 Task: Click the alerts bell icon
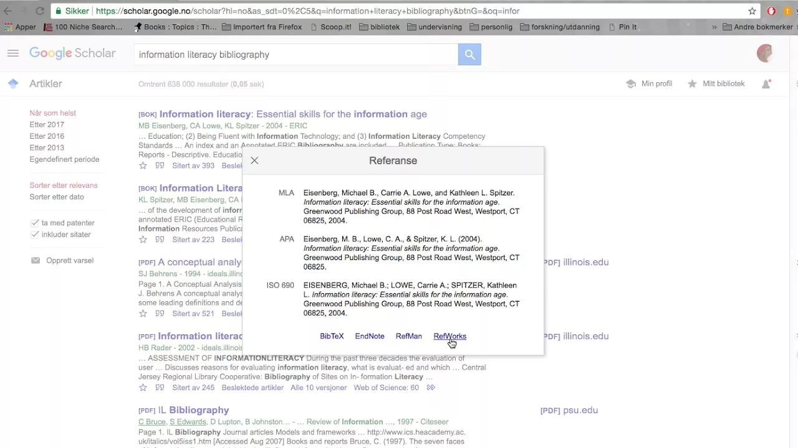[x=766, y=83]
